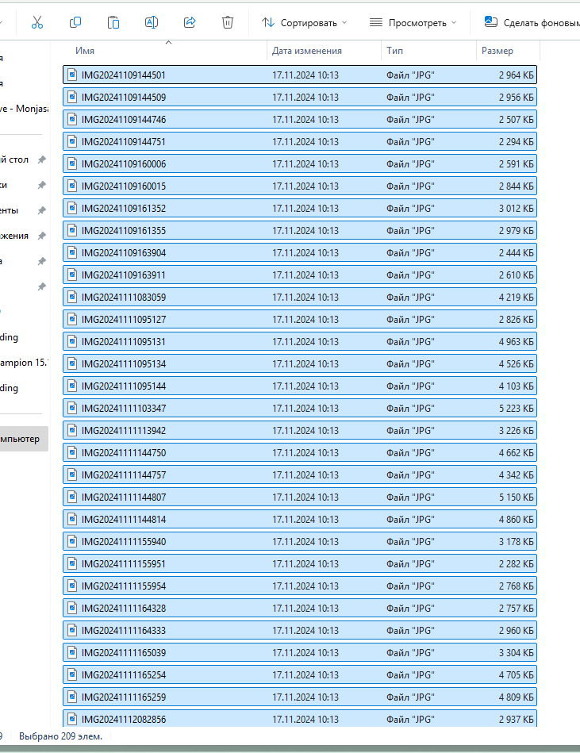Click the 5 150 КБ size cell
This screenshot has height=753, width=580.
click(517, 497)
